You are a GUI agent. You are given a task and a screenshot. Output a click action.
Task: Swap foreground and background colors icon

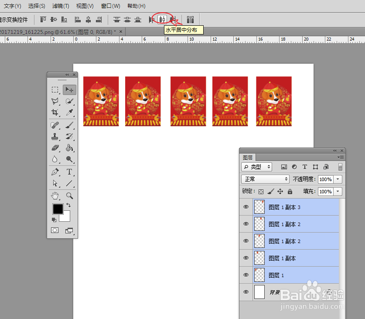tap(68, 205)
